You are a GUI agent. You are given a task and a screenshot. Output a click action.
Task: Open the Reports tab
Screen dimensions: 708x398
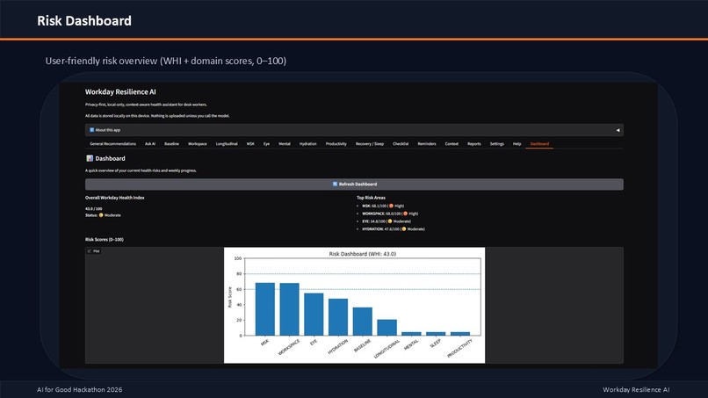tap(474, 144)
